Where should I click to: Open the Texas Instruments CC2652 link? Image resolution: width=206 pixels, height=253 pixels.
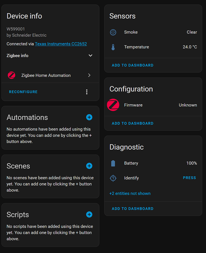tap(61, 44)
